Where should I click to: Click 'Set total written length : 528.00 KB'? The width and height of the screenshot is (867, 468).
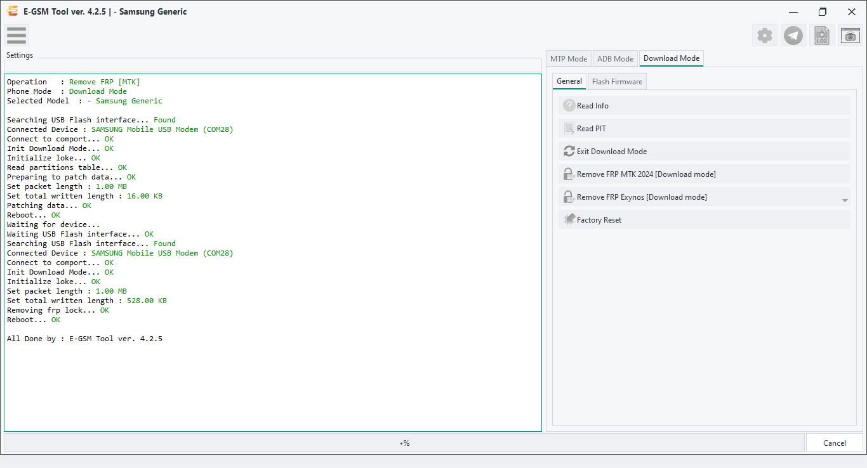87,301
